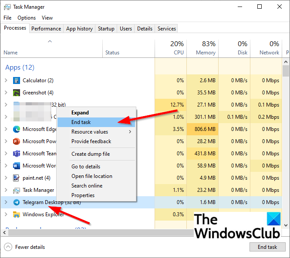Click the paint.net icon
This screenshot has height=258, width=290.
point(16,178)
